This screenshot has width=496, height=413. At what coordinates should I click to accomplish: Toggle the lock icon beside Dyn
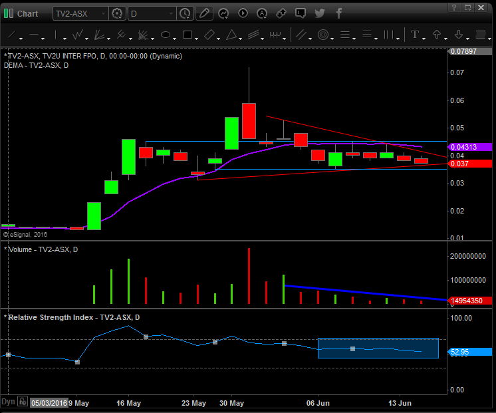tap(23, 402)
